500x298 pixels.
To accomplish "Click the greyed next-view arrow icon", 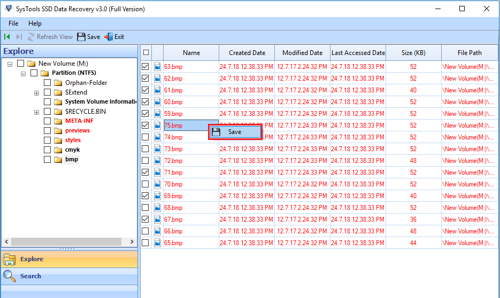I will [19, 37].
